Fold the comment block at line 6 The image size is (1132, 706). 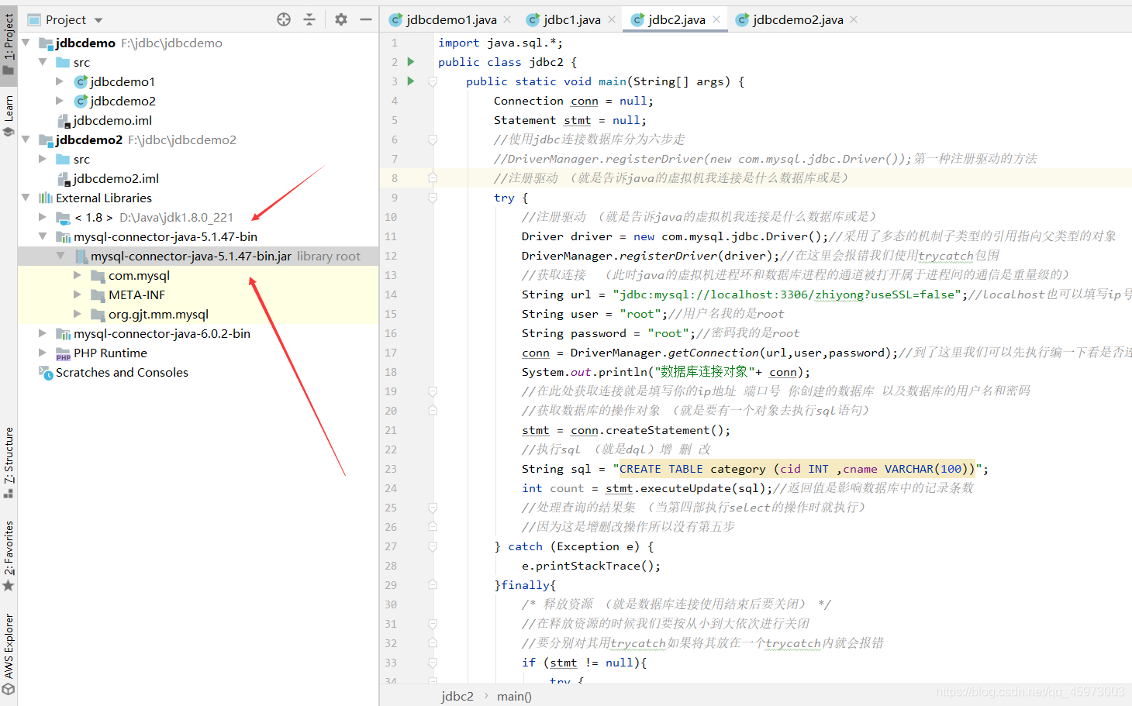[x=433, y=139]
